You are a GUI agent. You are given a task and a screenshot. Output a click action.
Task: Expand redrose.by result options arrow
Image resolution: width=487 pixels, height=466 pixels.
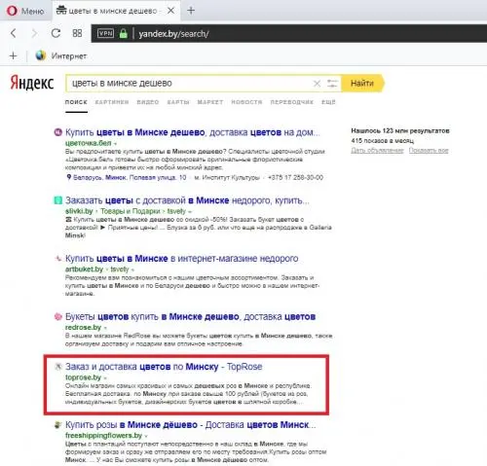105,328
